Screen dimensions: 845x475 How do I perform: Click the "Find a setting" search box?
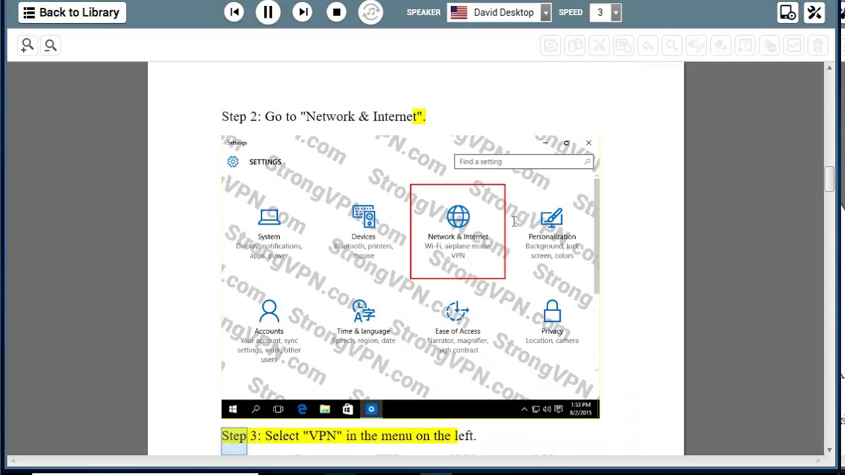[524, 162]
